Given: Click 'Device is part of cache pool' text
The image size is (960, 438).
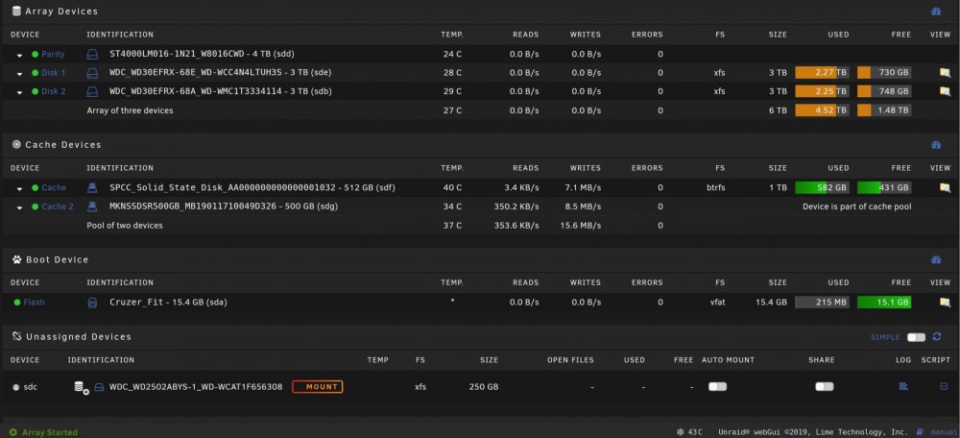Looking at the screenshot, I should pyautogui.click(x=856, y=207).
